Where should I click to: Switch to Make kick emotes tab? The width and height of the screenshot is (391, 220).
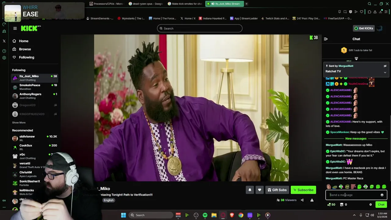(x=185, y=4)
